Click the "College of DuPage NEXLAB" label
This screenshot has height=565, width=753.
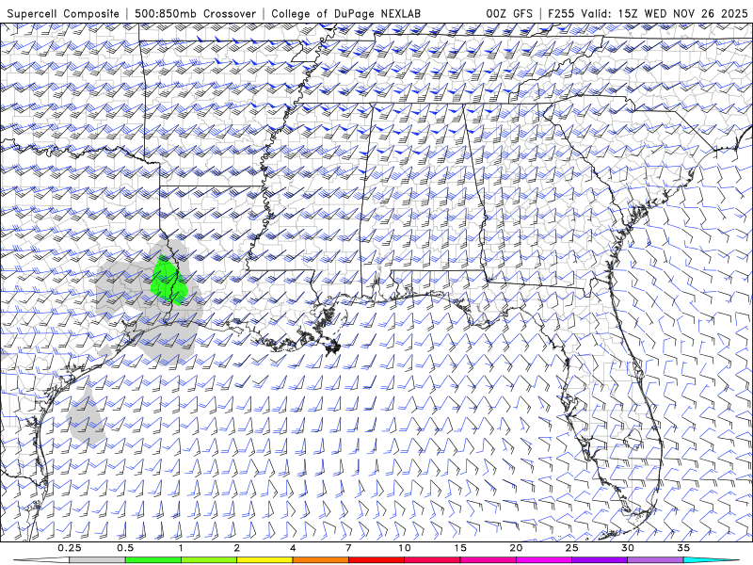pos(345,13)
